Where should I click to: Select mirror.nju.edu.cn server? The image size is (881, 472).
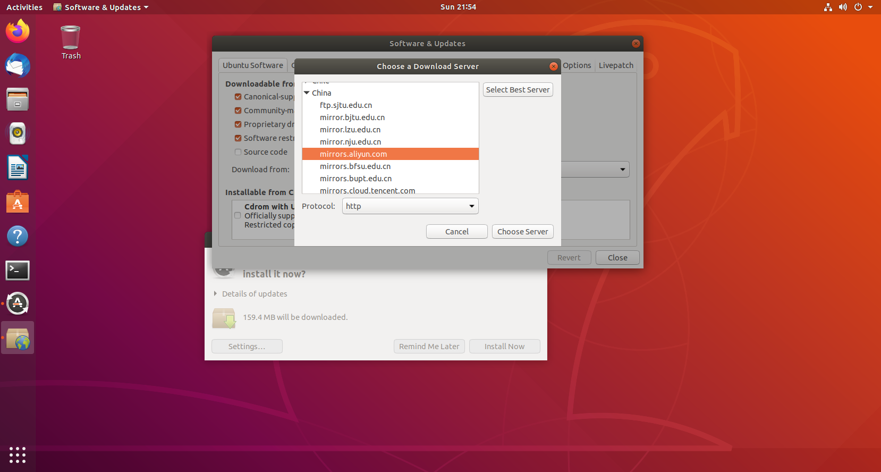point(391,142)
